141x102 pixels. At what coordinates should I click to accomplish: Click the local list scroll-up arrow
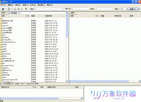[x=67, y=16]
